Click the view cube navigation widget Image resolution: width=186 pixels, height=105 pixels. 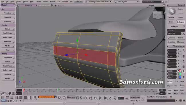(158, 15)
